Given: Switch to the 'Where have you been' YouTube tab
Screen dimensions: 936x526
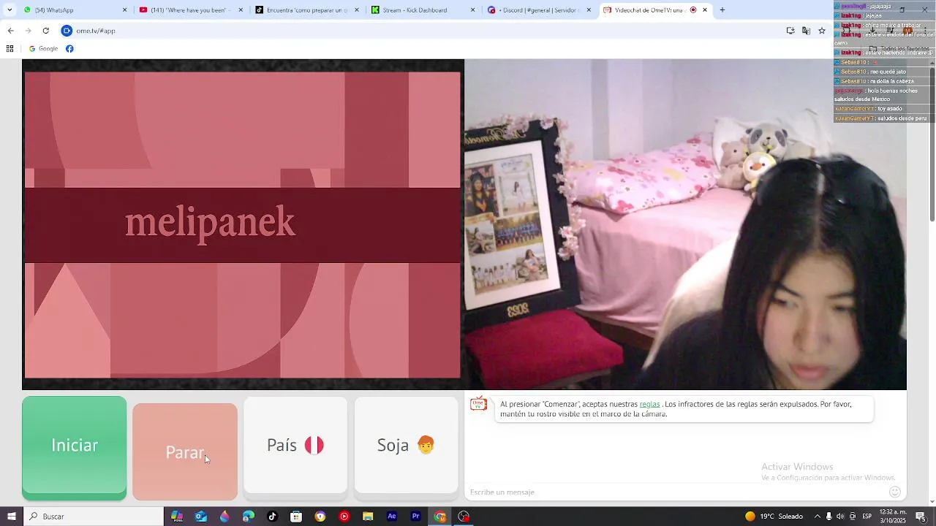Looking at the screenshot, I should click(190, 10).
